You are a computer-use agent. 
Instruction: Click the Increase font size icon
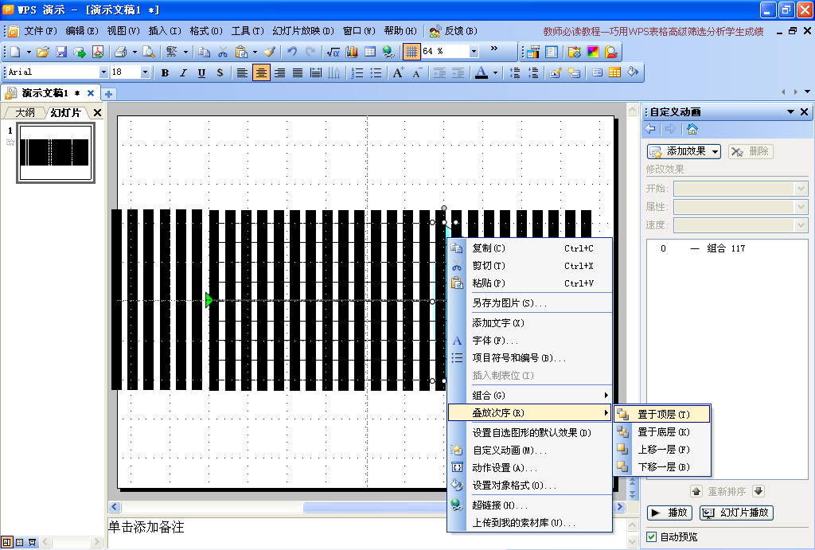398,72
